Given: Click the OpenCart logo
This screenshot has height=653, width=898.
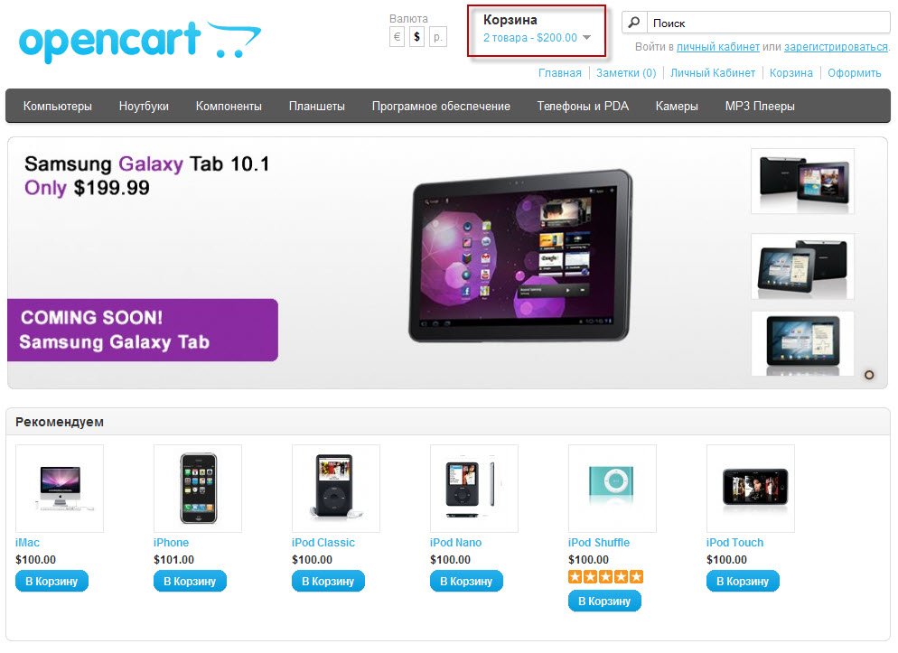Looking at the screenshot, I should click(x=140, y=42).
